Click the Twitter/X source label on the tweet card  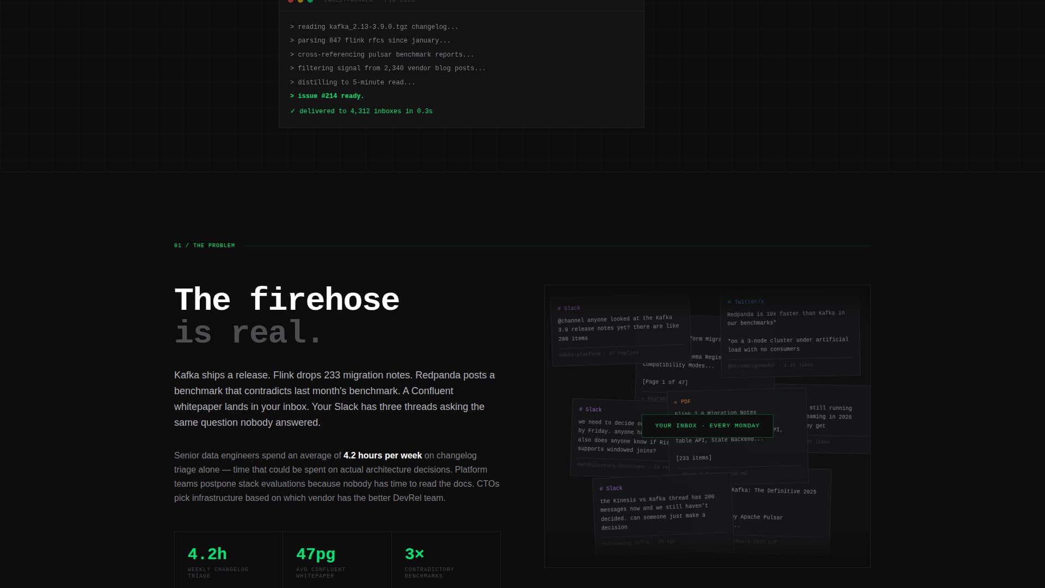point(746,302)
